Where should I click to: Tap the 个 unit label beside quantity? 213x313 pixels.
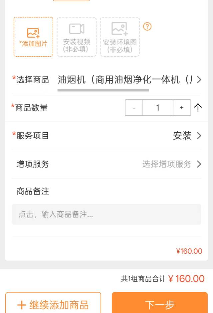(198, 108)
